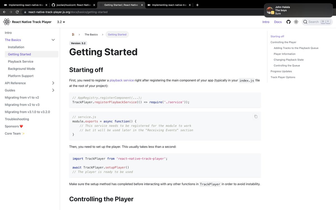
Task: Click the notification sender avatar
Action: [270, 10]
